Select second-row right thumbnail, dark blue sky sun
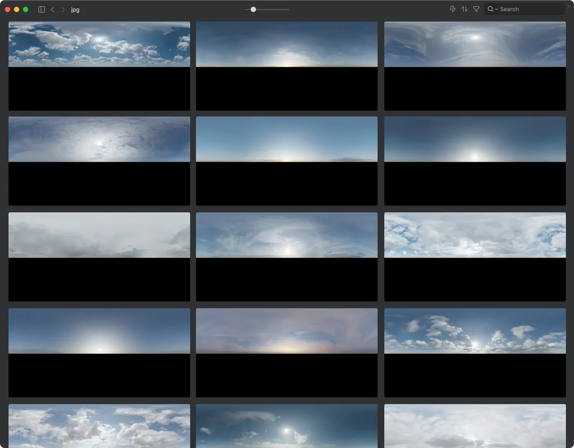 [x=475, y=161]
